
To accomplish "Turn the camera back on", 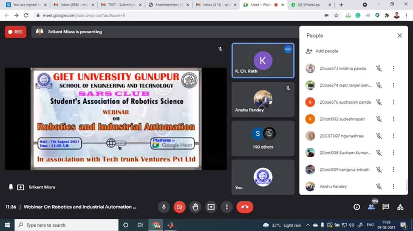I will 179,207.
